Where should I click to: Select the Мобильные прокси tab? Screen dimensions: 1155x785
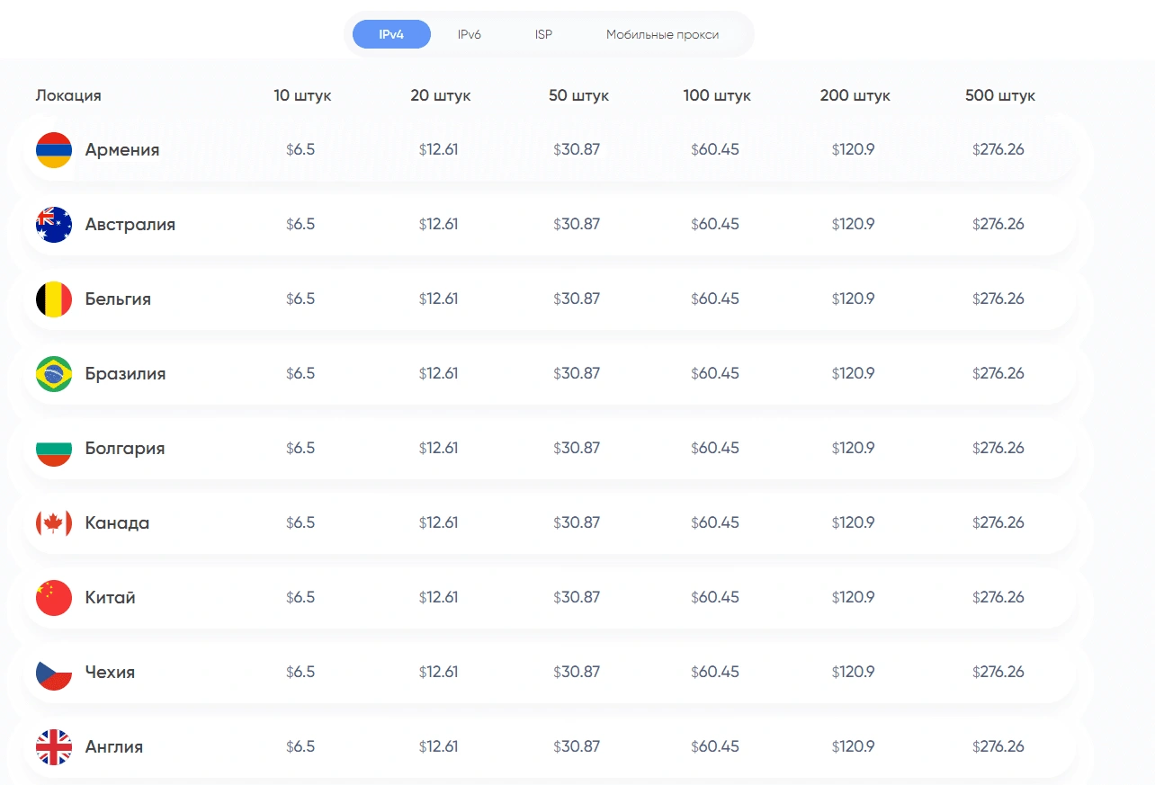pyautogui.click(x=662, y=34)
